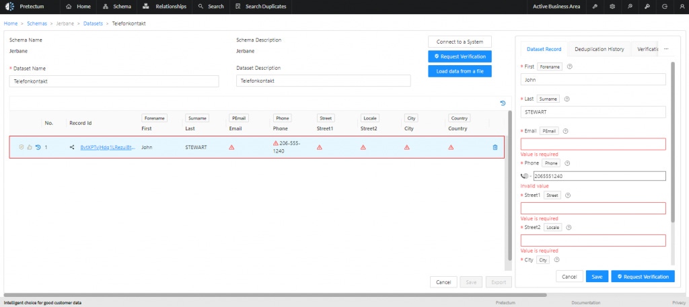Click Request Verification in the record panel
Viewport: 689px width, 307px height.
coord(643,277)
